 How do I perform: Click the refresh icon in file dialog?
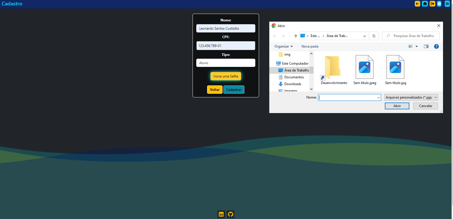(374, 36)
